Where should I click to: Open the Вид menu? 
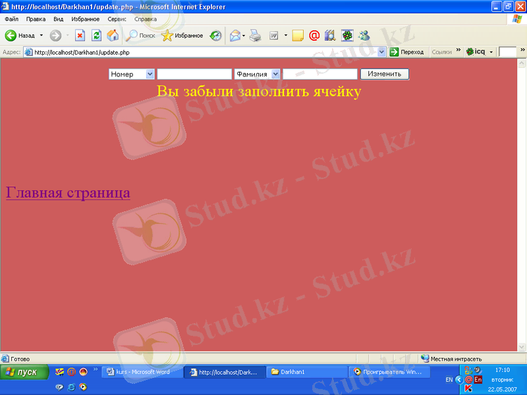click(59, 19)
